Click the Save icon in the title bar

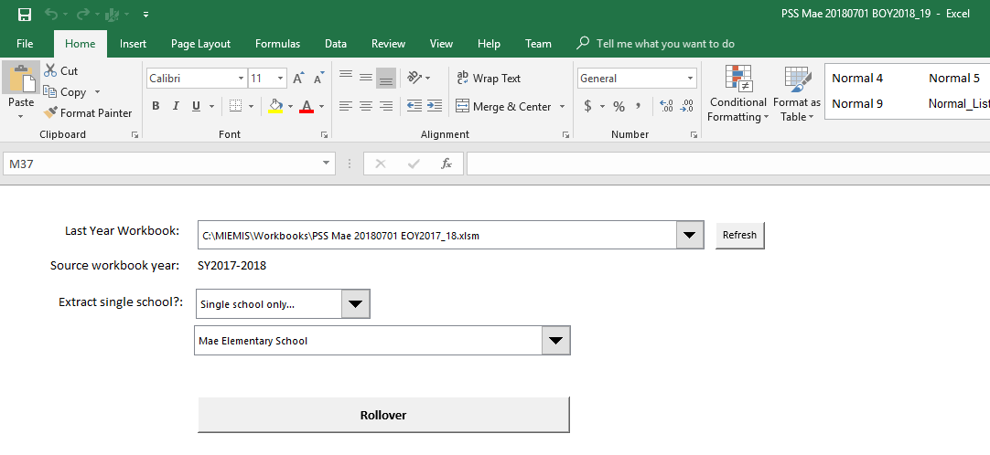tap(25, 15)
